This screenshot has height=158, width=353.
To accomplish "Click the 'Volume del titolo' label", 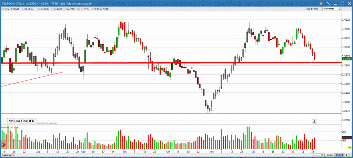I will pyautogui.click(x=10, y=127).
